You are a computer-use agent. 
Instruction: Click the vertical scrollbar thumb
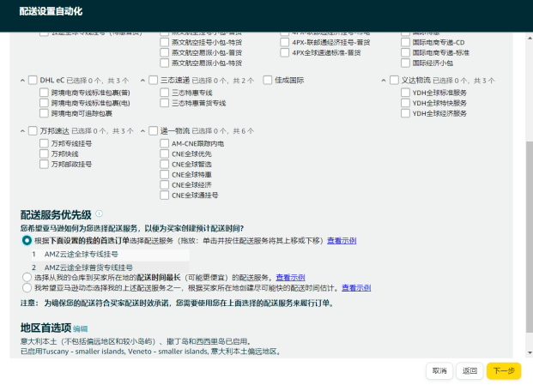530,238
